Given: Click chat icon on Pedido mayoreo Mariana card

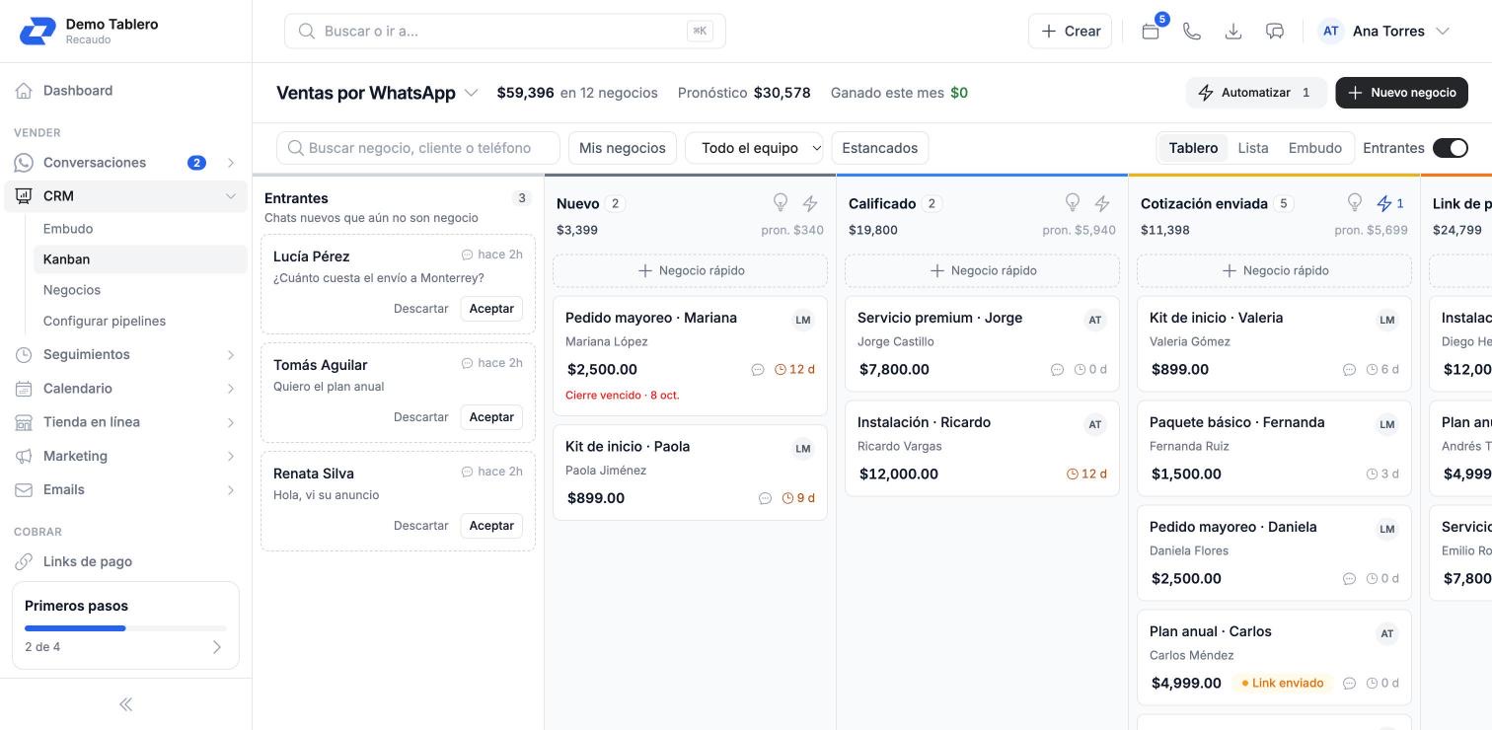Looking at the screenshot, I should pos(758,370).
